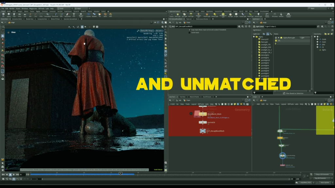Select the L-System shelf tool
This screenshot has height=188, width=335.
88,15
